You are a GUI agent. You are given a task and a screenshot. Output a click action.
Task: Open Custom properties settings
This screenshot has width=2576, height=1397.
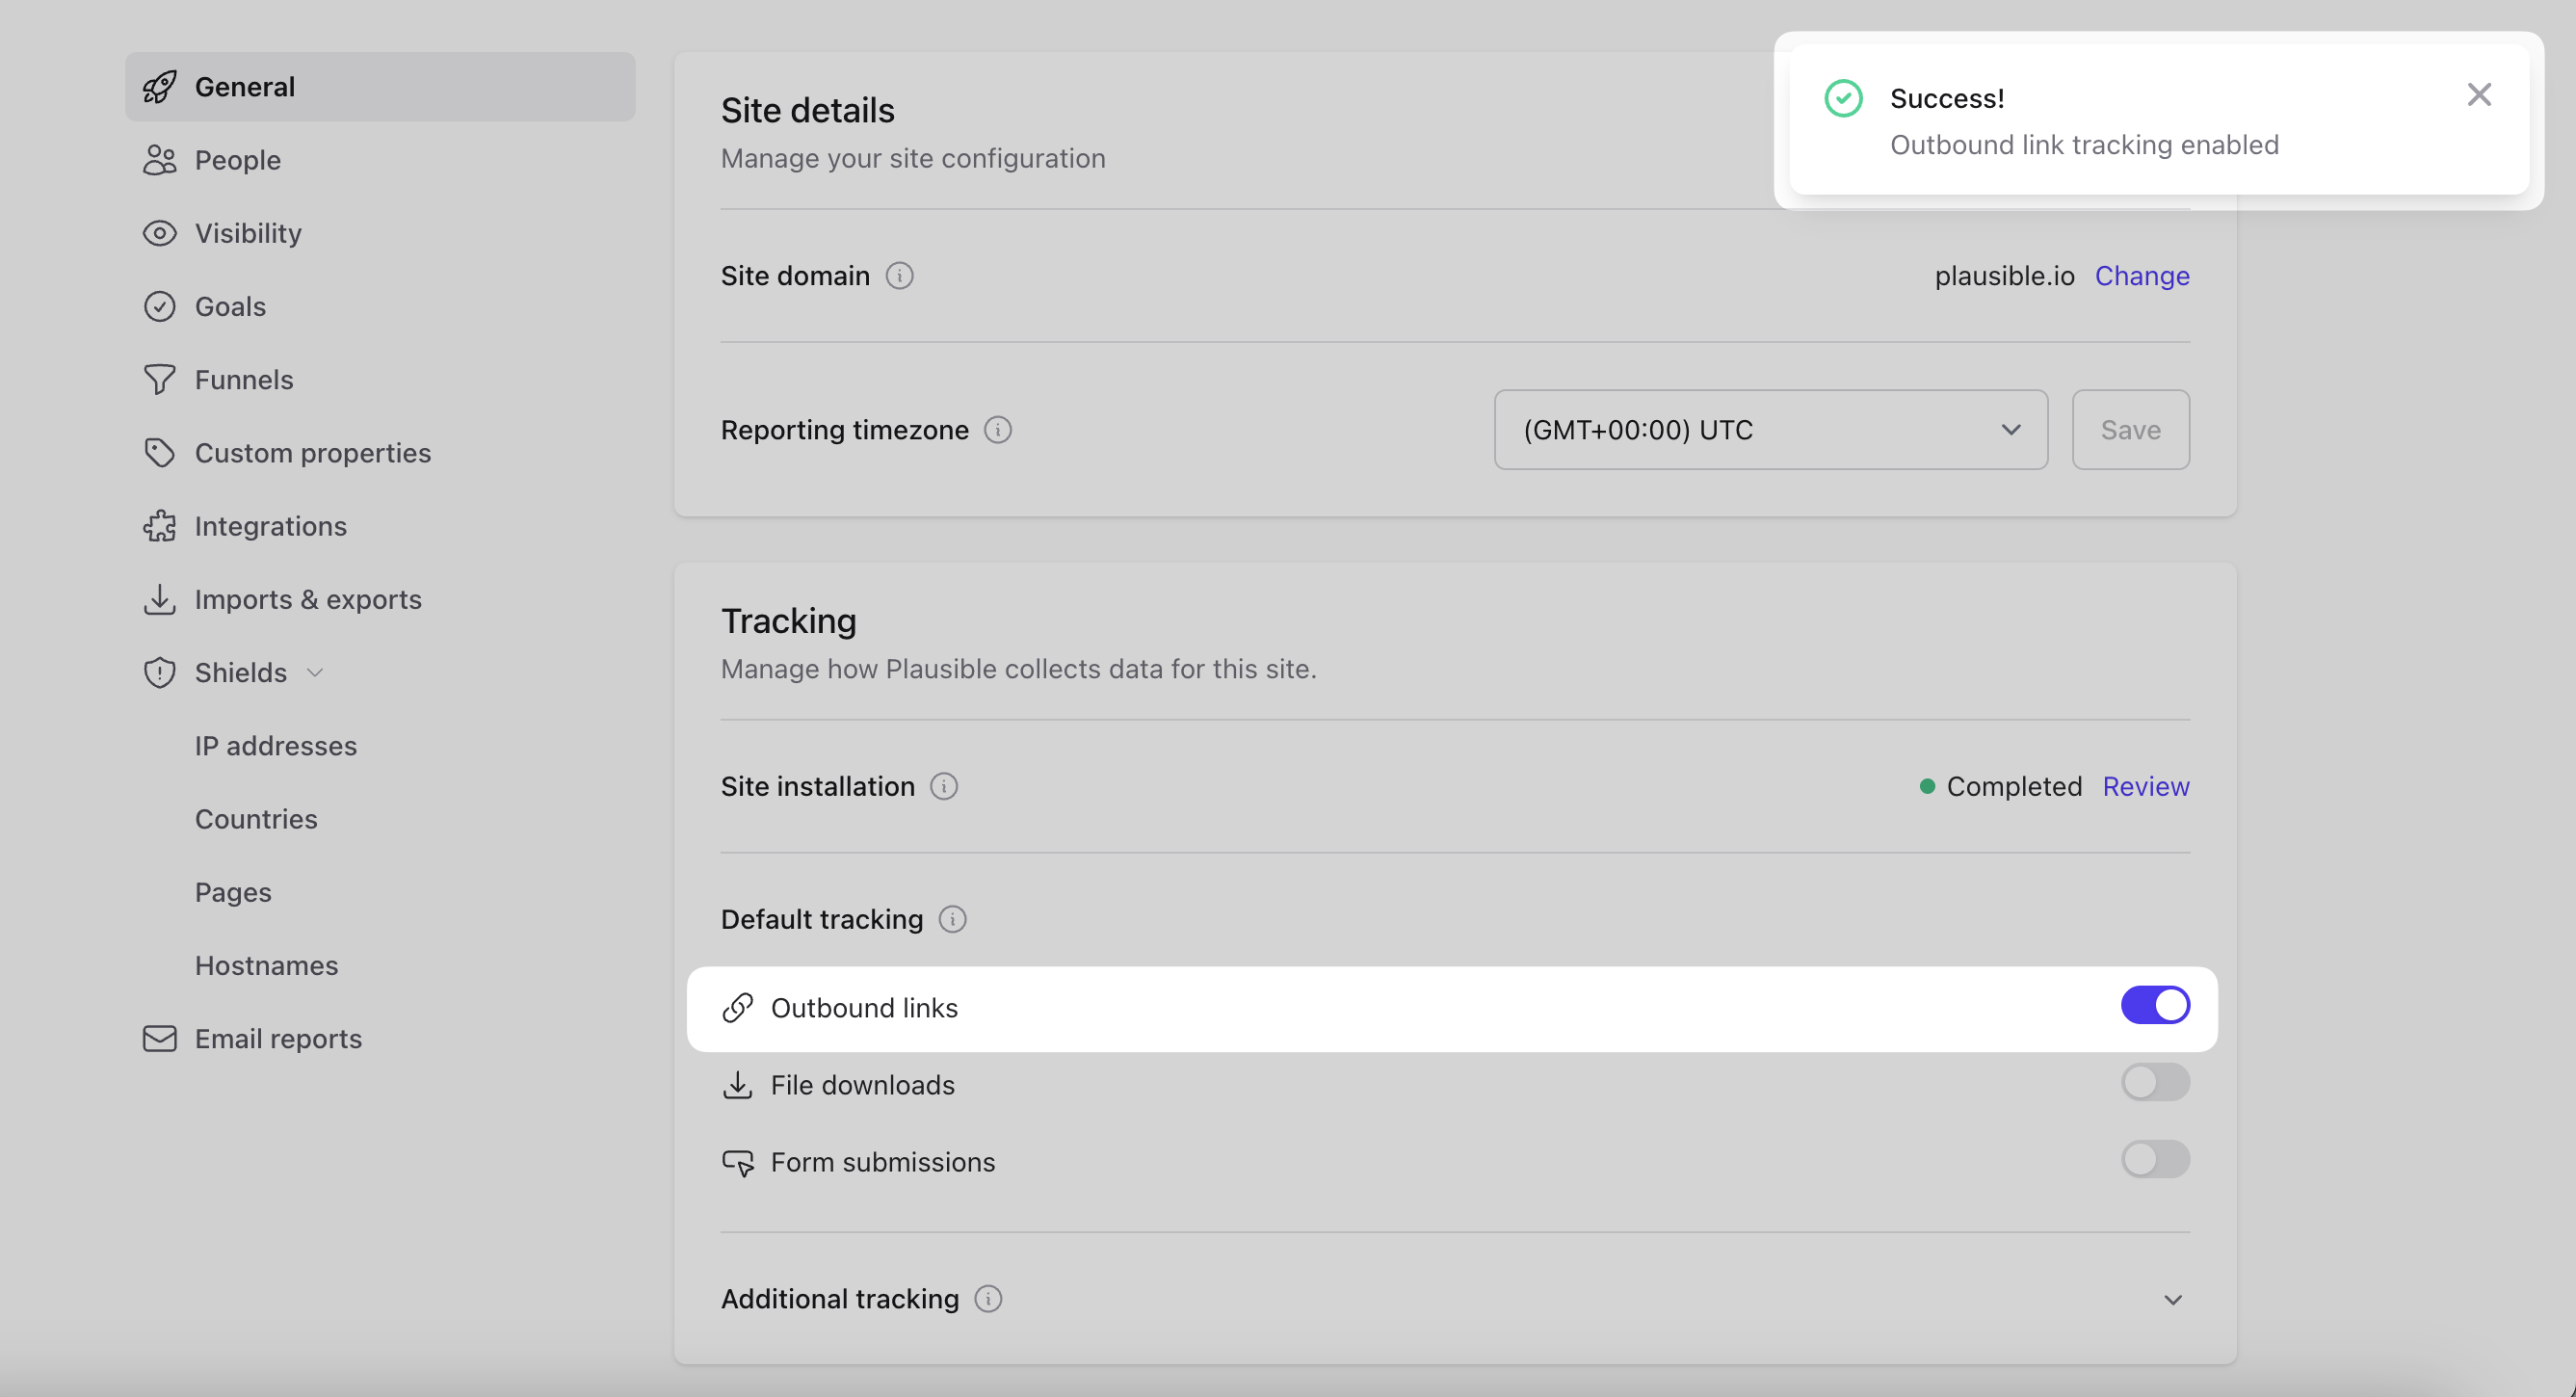[313, 453]
